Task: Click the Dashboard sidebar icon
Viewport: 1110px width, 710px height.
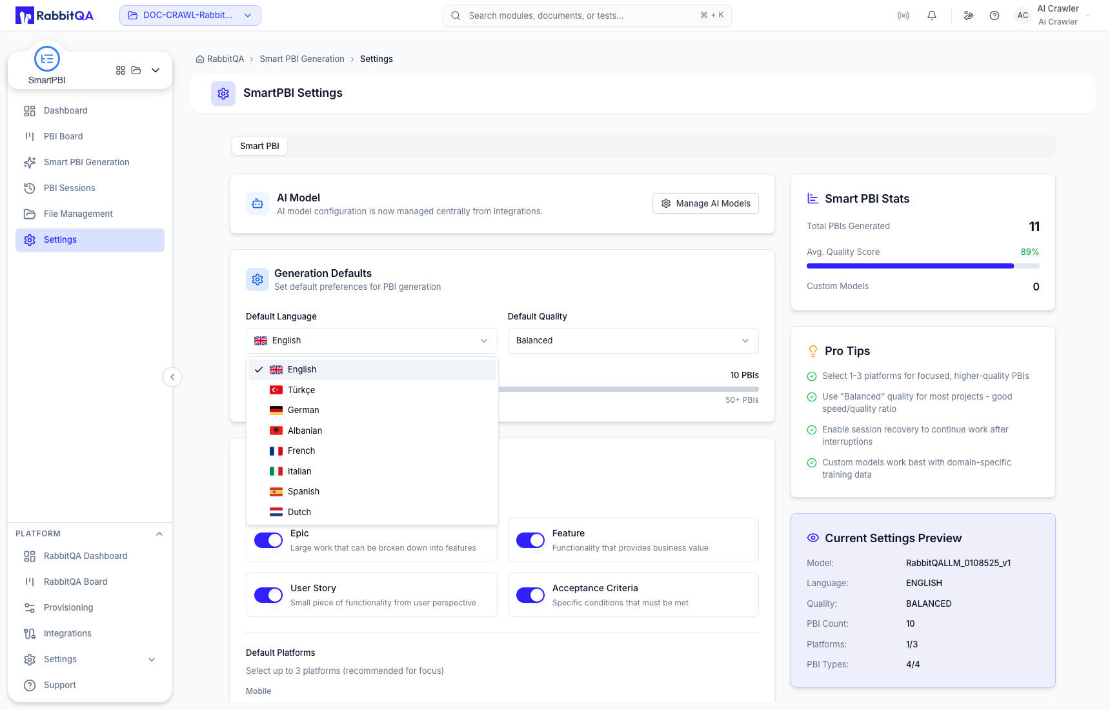Action: click(30, 111)
